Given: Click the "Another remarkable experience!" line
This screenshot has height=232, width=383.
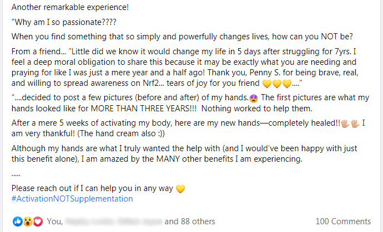Looking at the screenshot, I should tap(70, 7).
